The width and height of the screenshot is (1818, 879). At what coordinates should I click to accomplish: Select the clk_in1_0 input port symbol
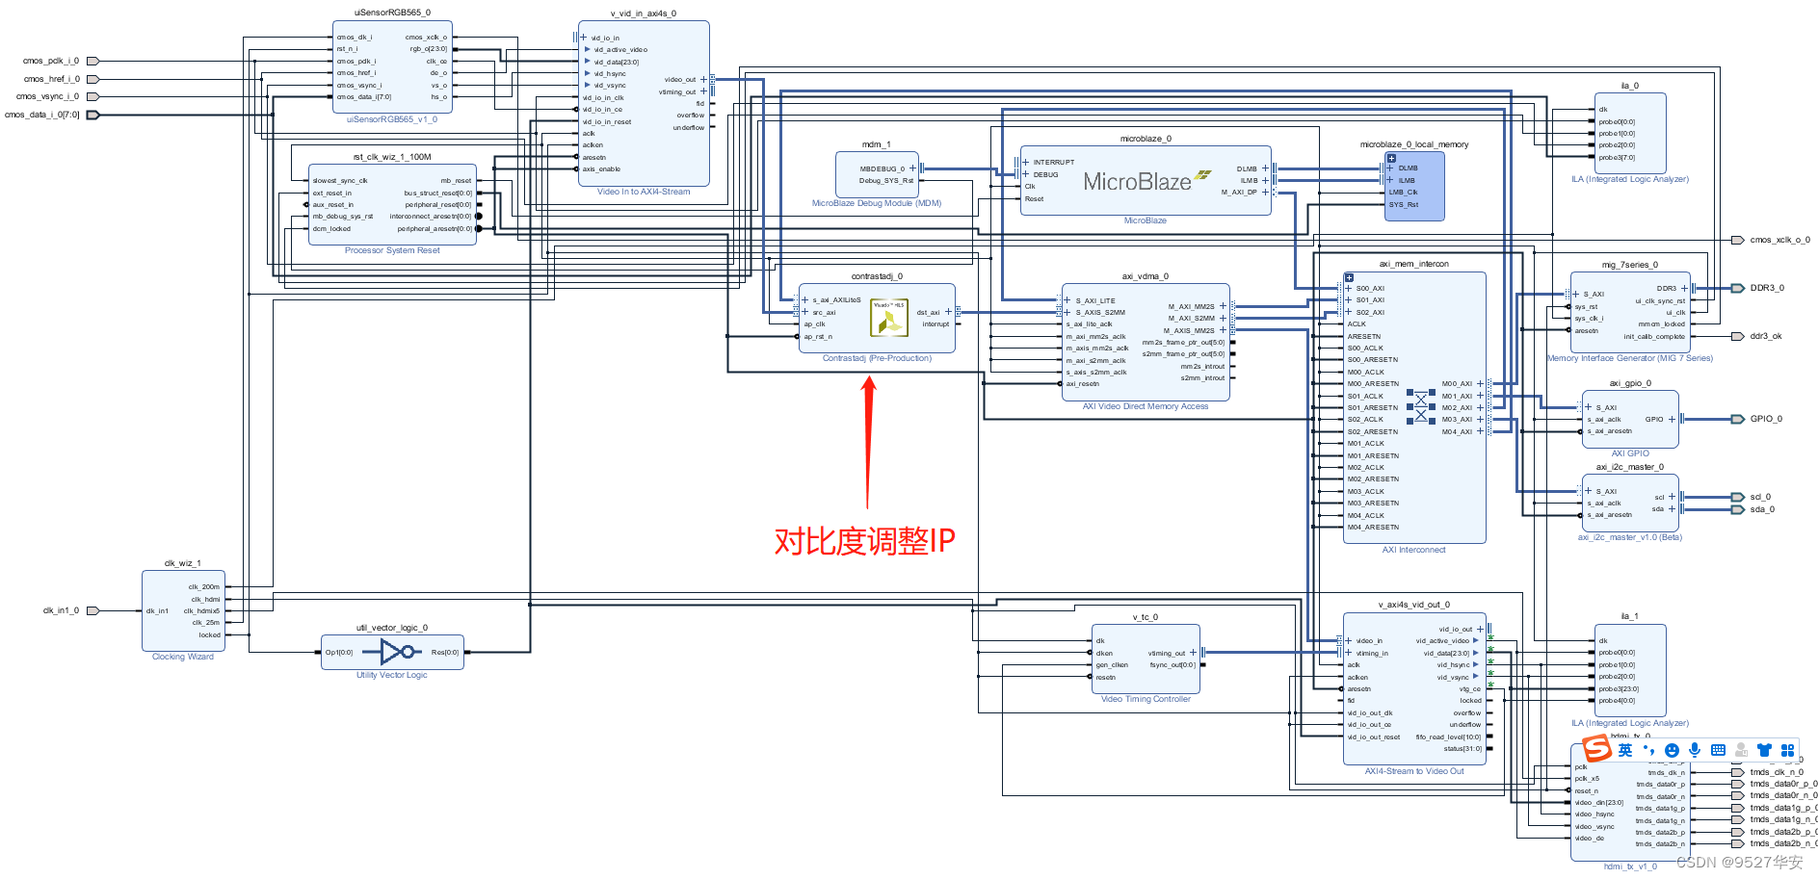(93, 610)
